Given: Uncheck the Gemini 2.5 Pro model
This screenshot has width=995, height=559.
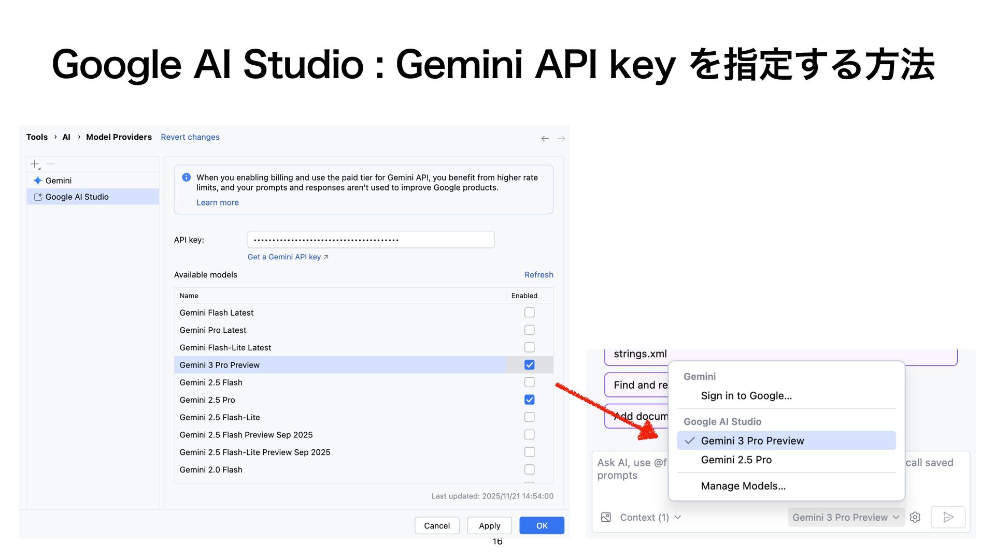Looking at the screenshot, I should (x=529, y=400).
